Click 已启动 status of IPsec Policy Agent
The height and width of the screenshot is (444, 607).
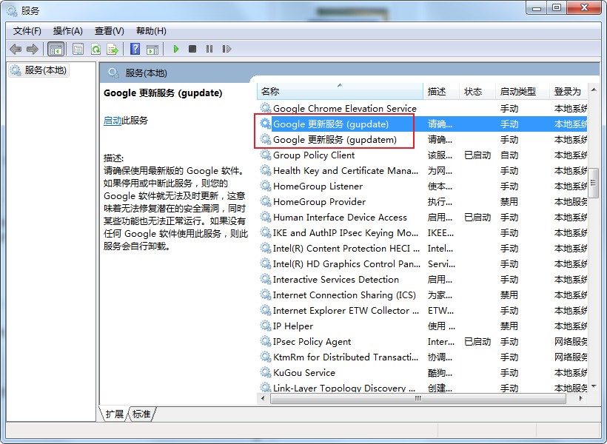(477, 341)
